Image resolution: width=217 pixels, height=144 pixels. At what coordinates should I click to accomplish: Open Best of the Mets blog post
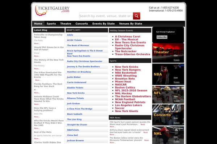(43, 132)
